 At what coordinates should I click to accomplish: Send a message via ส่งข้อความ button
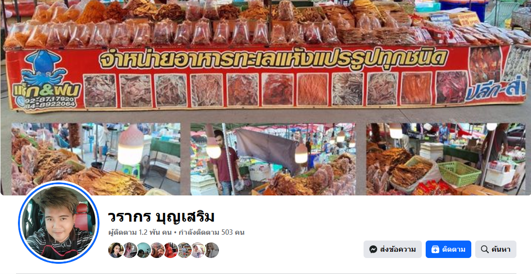click(x=393, y=249)
